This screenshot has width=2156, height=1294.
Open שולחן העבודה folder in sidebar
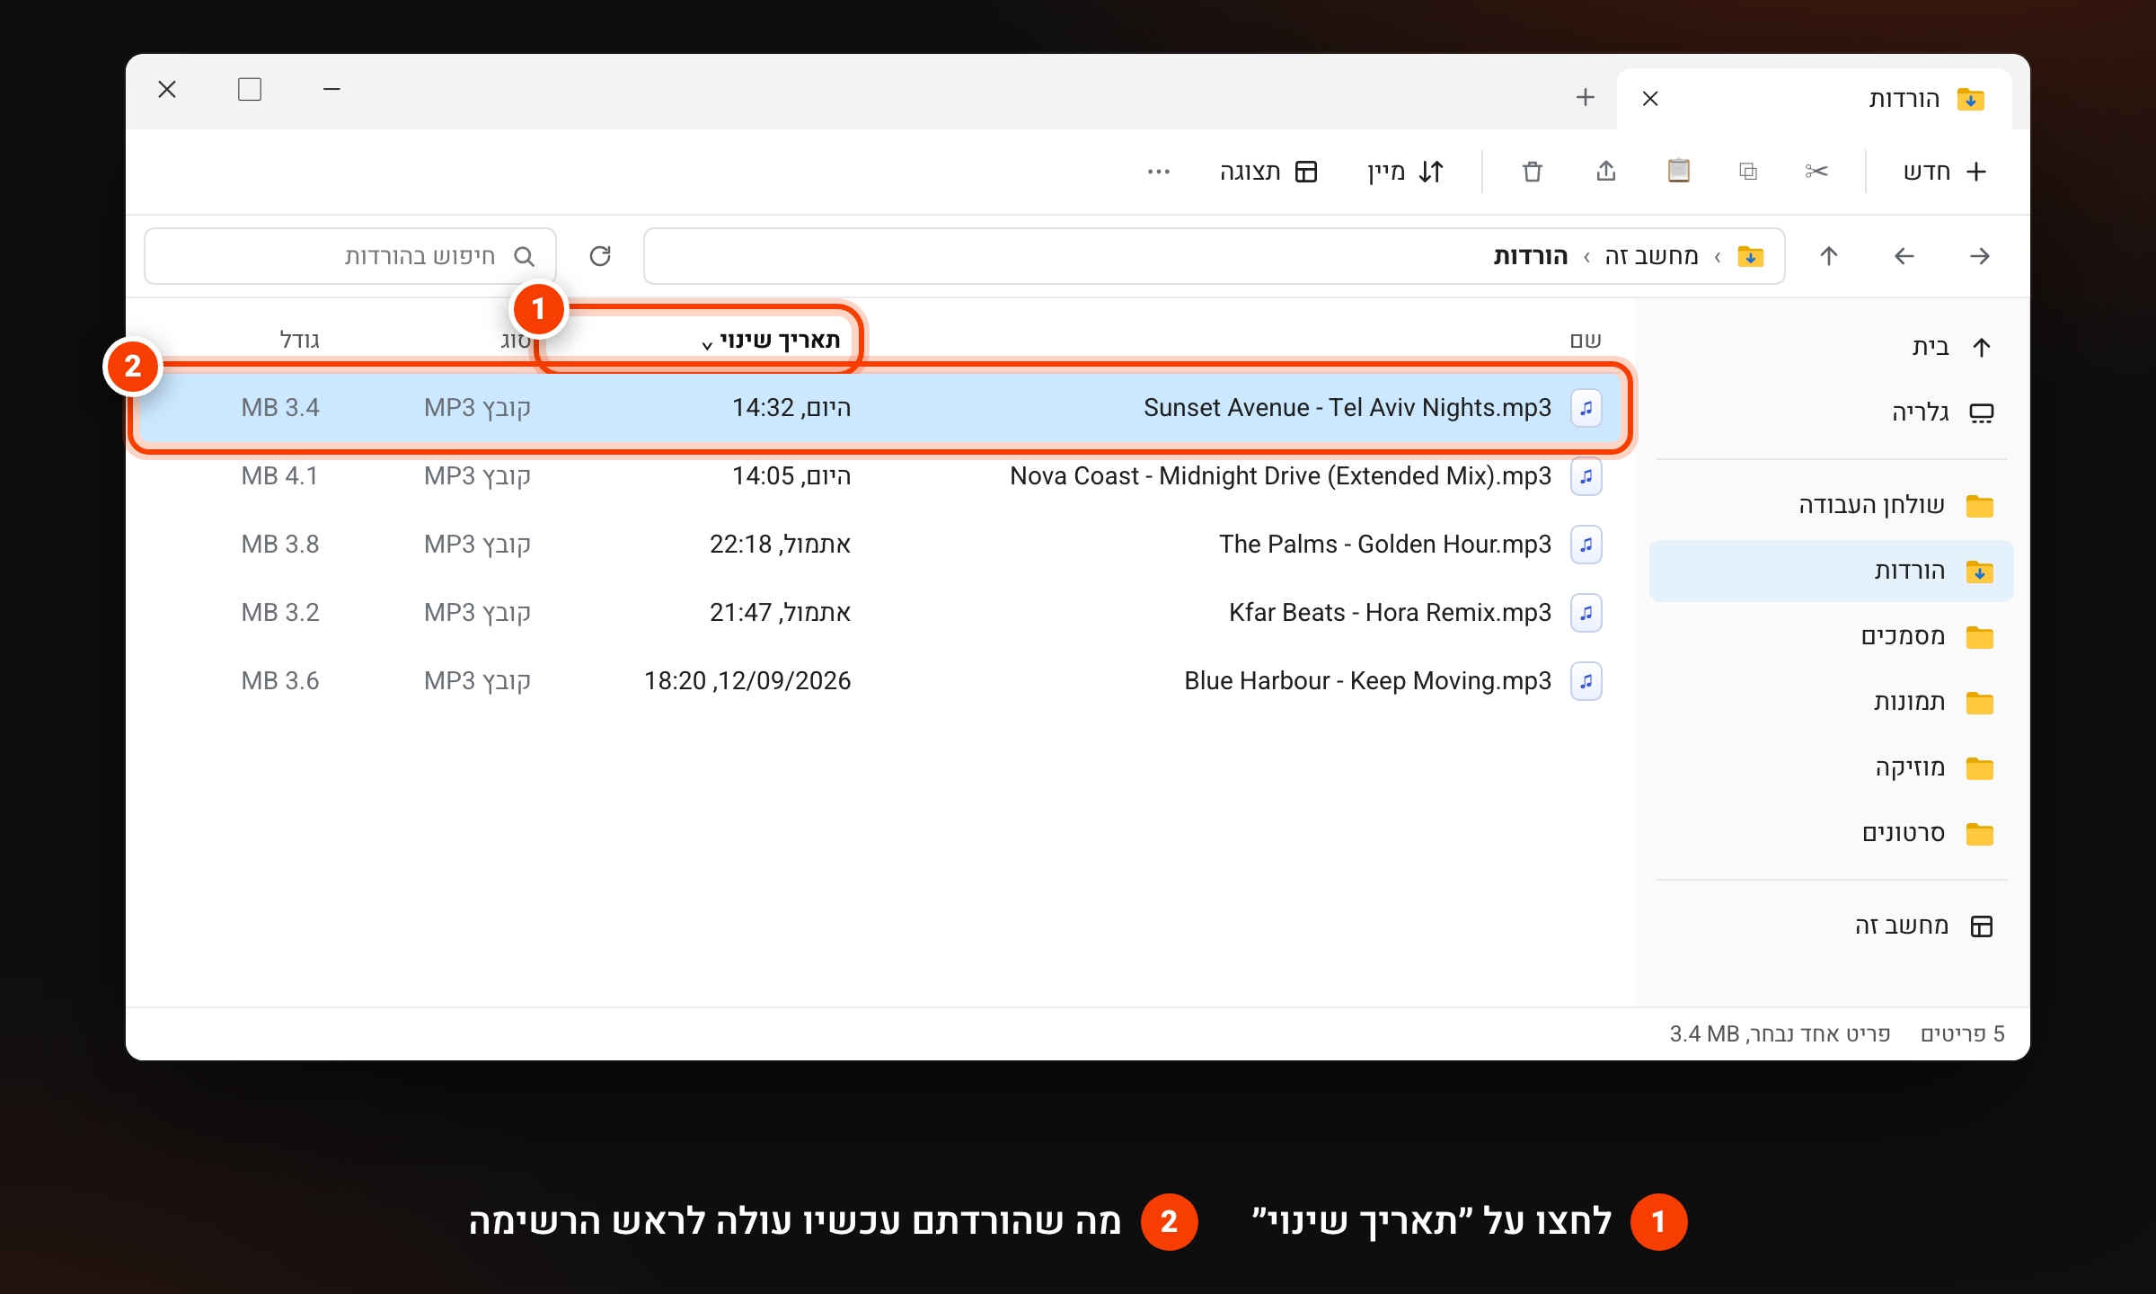pyautogui.click(x=1831, y=506)
